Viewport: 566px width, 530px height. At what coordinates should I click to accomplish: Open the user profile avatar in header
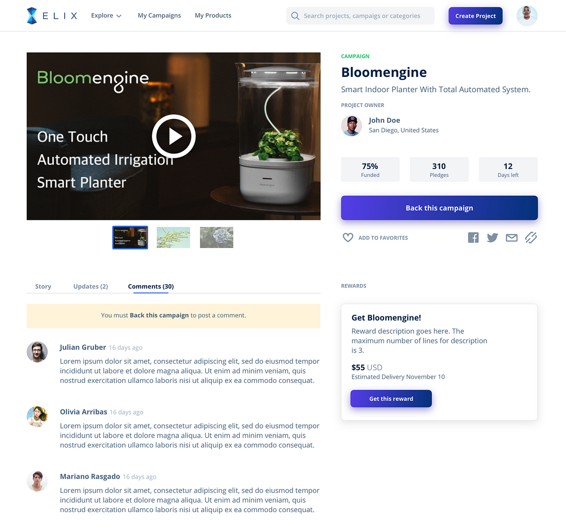tap(527, 16)
